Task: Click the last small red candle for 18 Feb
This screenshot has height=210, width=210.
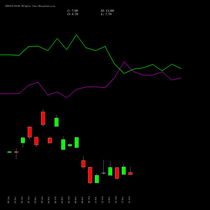Action: pyautogui.click(x=131, y=173)
